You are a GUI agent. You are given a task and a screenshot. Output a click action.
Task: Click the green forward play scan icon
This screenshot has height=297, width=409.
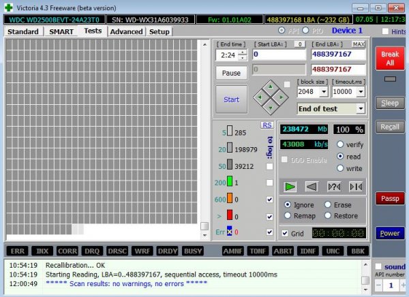[291, 186]
